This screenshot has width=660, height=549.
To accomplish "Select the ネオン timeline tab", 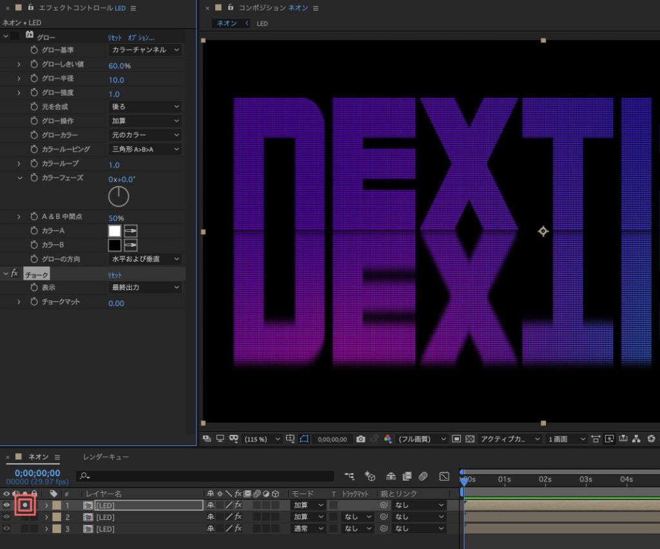I will (x=38, y=456).
